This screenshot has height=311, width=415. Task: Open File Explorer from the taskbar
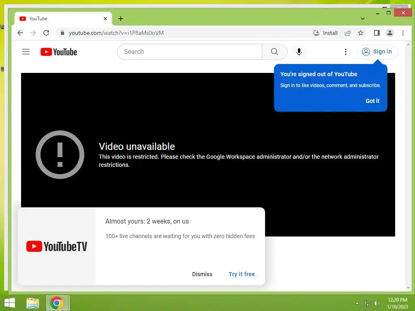[x=32, y=303]
